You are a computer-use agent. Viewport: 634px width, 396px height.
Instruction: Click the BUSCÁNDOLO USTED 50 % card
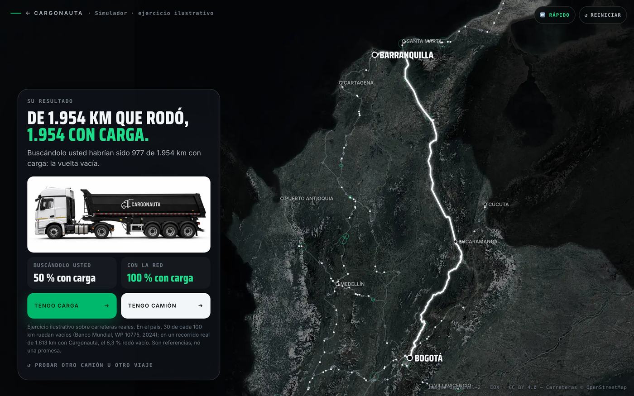coord(72,273)
